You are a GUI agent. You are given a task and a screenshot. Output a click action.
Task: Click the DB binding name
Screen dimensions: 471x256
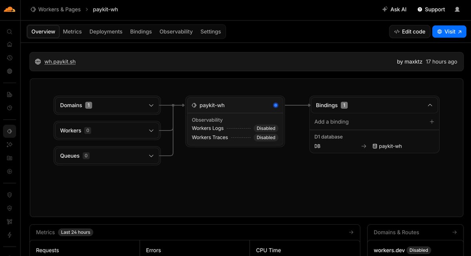tap(317, 146)
